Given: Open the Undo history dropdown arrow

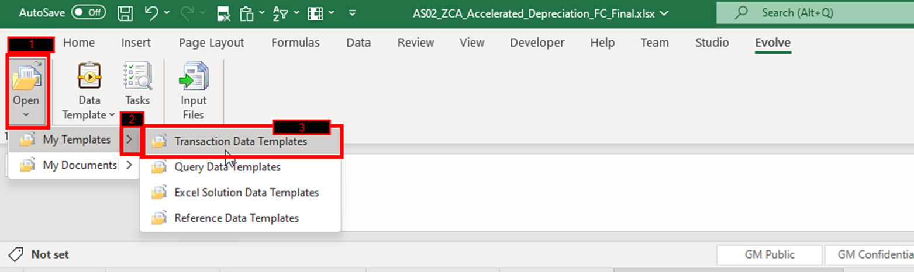Looking at the screenshot, I should 167,12.
